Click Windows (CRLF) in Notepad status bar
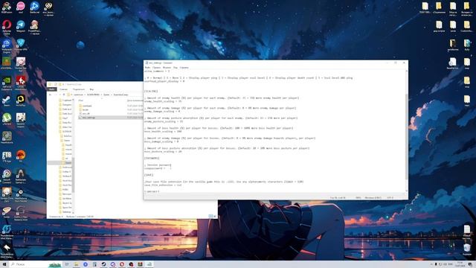Image resolution: width=476 pixels, height=268 pixels. click(x=373, y=197)
